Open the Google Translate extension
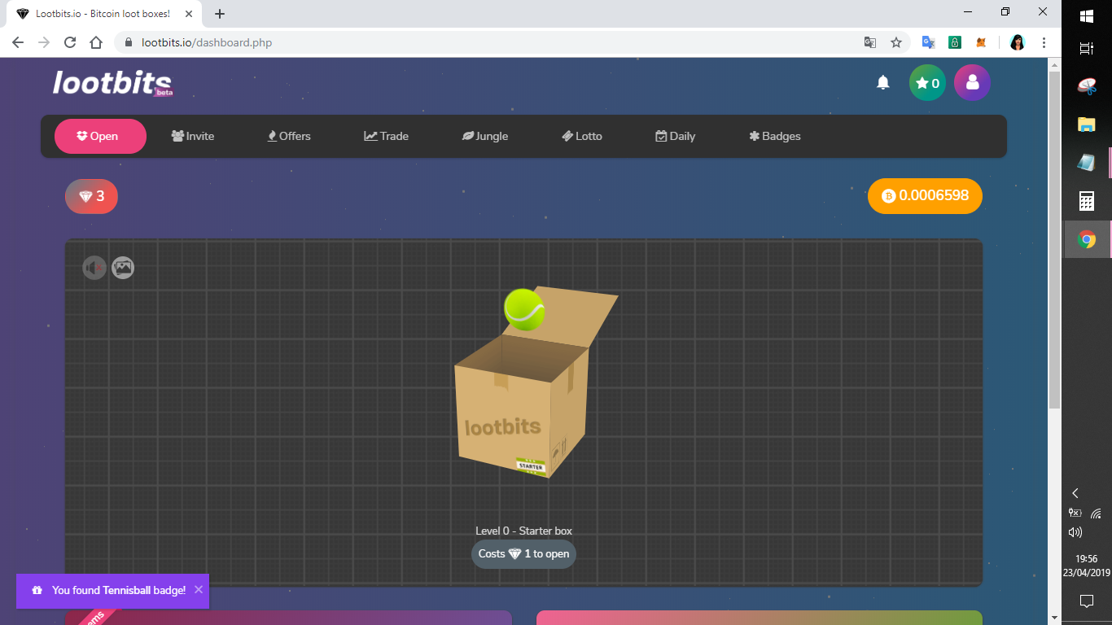Image resolution: width=1112 pixels, height=625 pixels. tap(928, 42)
